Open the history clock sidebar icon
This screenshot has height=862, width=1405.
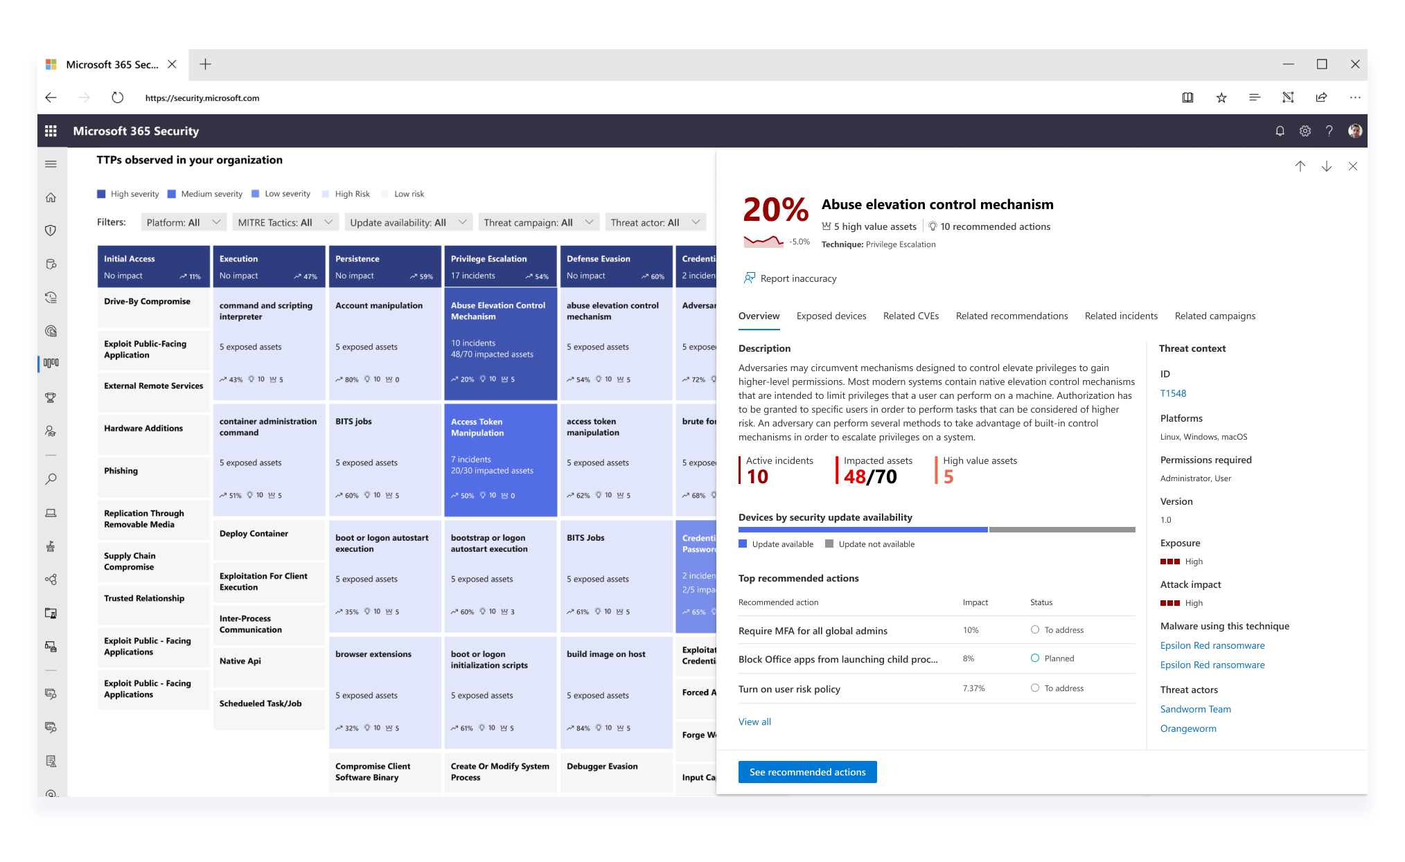[x=51, y=298]
